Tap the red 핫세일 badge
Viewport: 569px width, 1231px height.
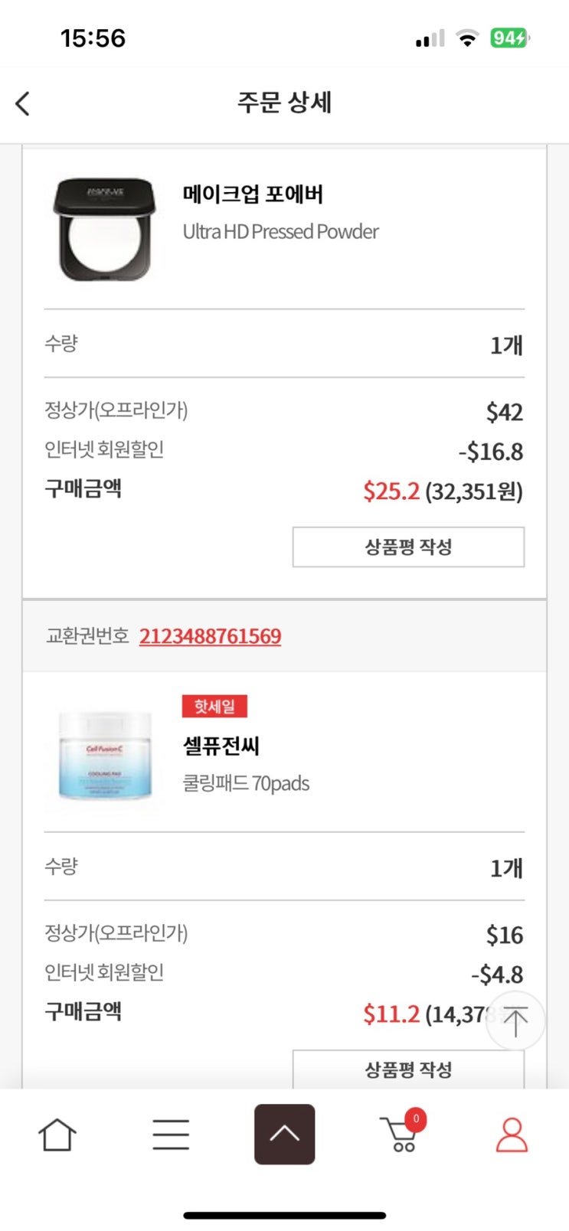tap(214, 706)
